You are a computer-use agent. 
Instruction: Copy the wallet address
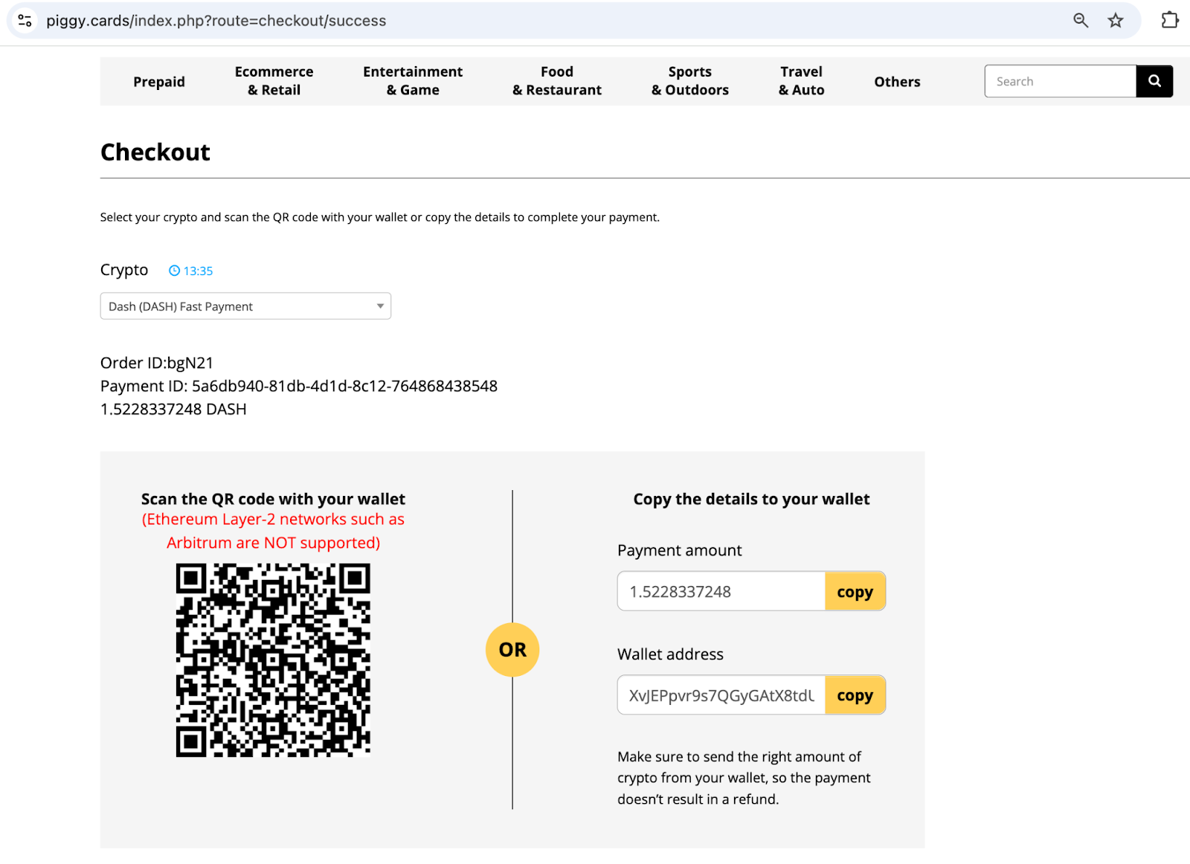click(x=855, y=695)
